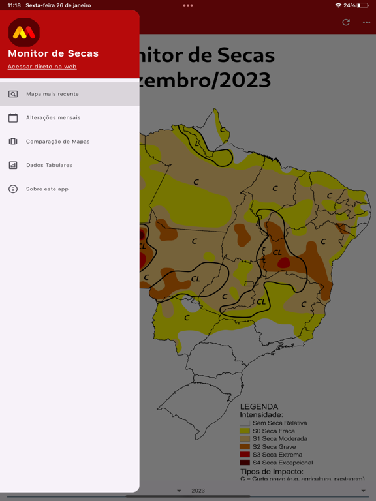The height and width of the screenshot is (501, 376).
Task: Click the calendar icon for monthly changes
Action: click(13, 117)
